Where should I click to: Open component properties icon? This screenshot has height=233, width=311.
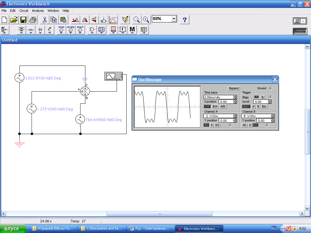125,20
